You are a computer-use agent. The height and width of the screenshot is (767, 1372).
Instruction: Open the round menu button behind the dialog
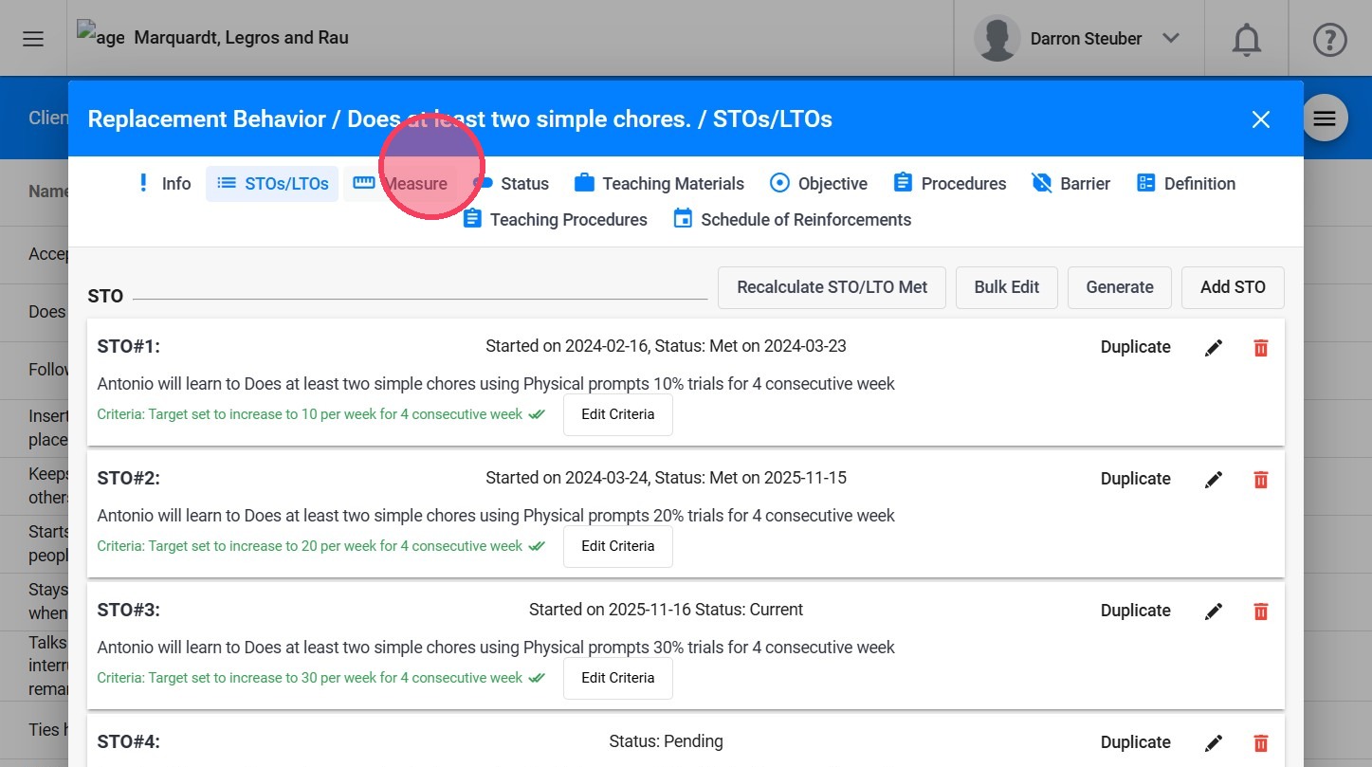1325,119
